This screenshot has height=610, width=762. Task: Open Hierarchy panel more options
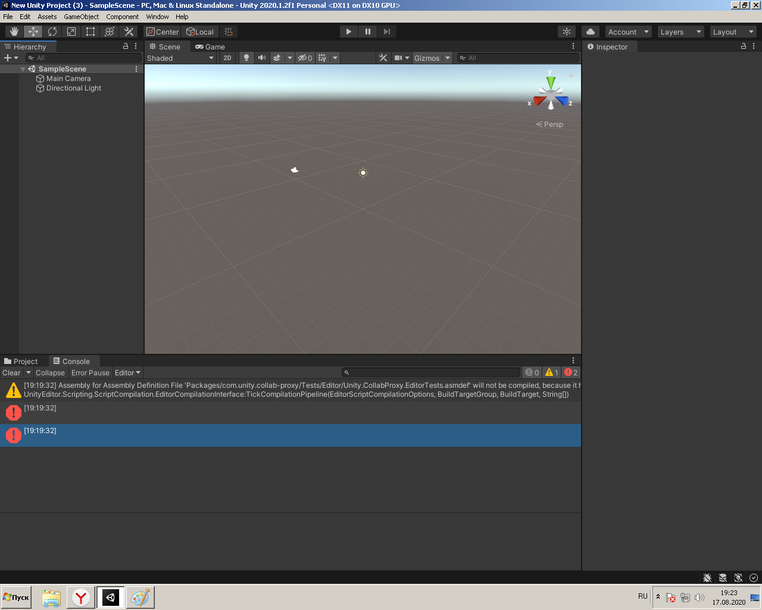[136, 46]
